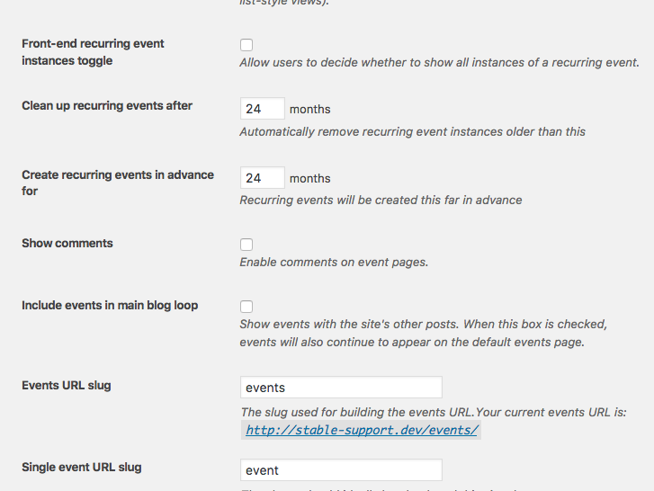Click the "Clean up recurring events after" label
Image resolution: width=654 pixels, height=491 pixels.
(x=107, y=105)
